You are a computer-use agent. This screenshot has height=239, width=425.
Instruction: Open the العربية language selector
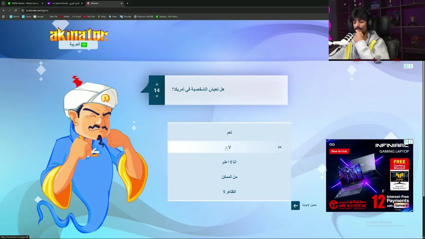point(78,44)
